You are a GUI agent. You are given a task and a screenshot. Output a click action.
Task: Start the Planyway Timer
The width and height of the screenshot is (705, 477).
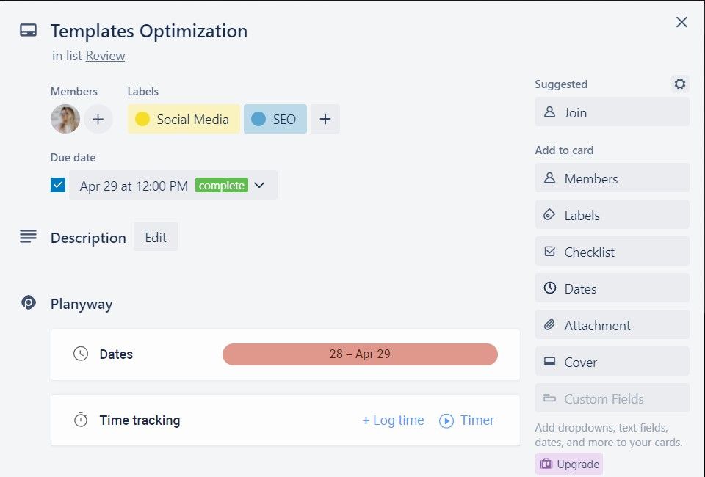click(466, 420)
